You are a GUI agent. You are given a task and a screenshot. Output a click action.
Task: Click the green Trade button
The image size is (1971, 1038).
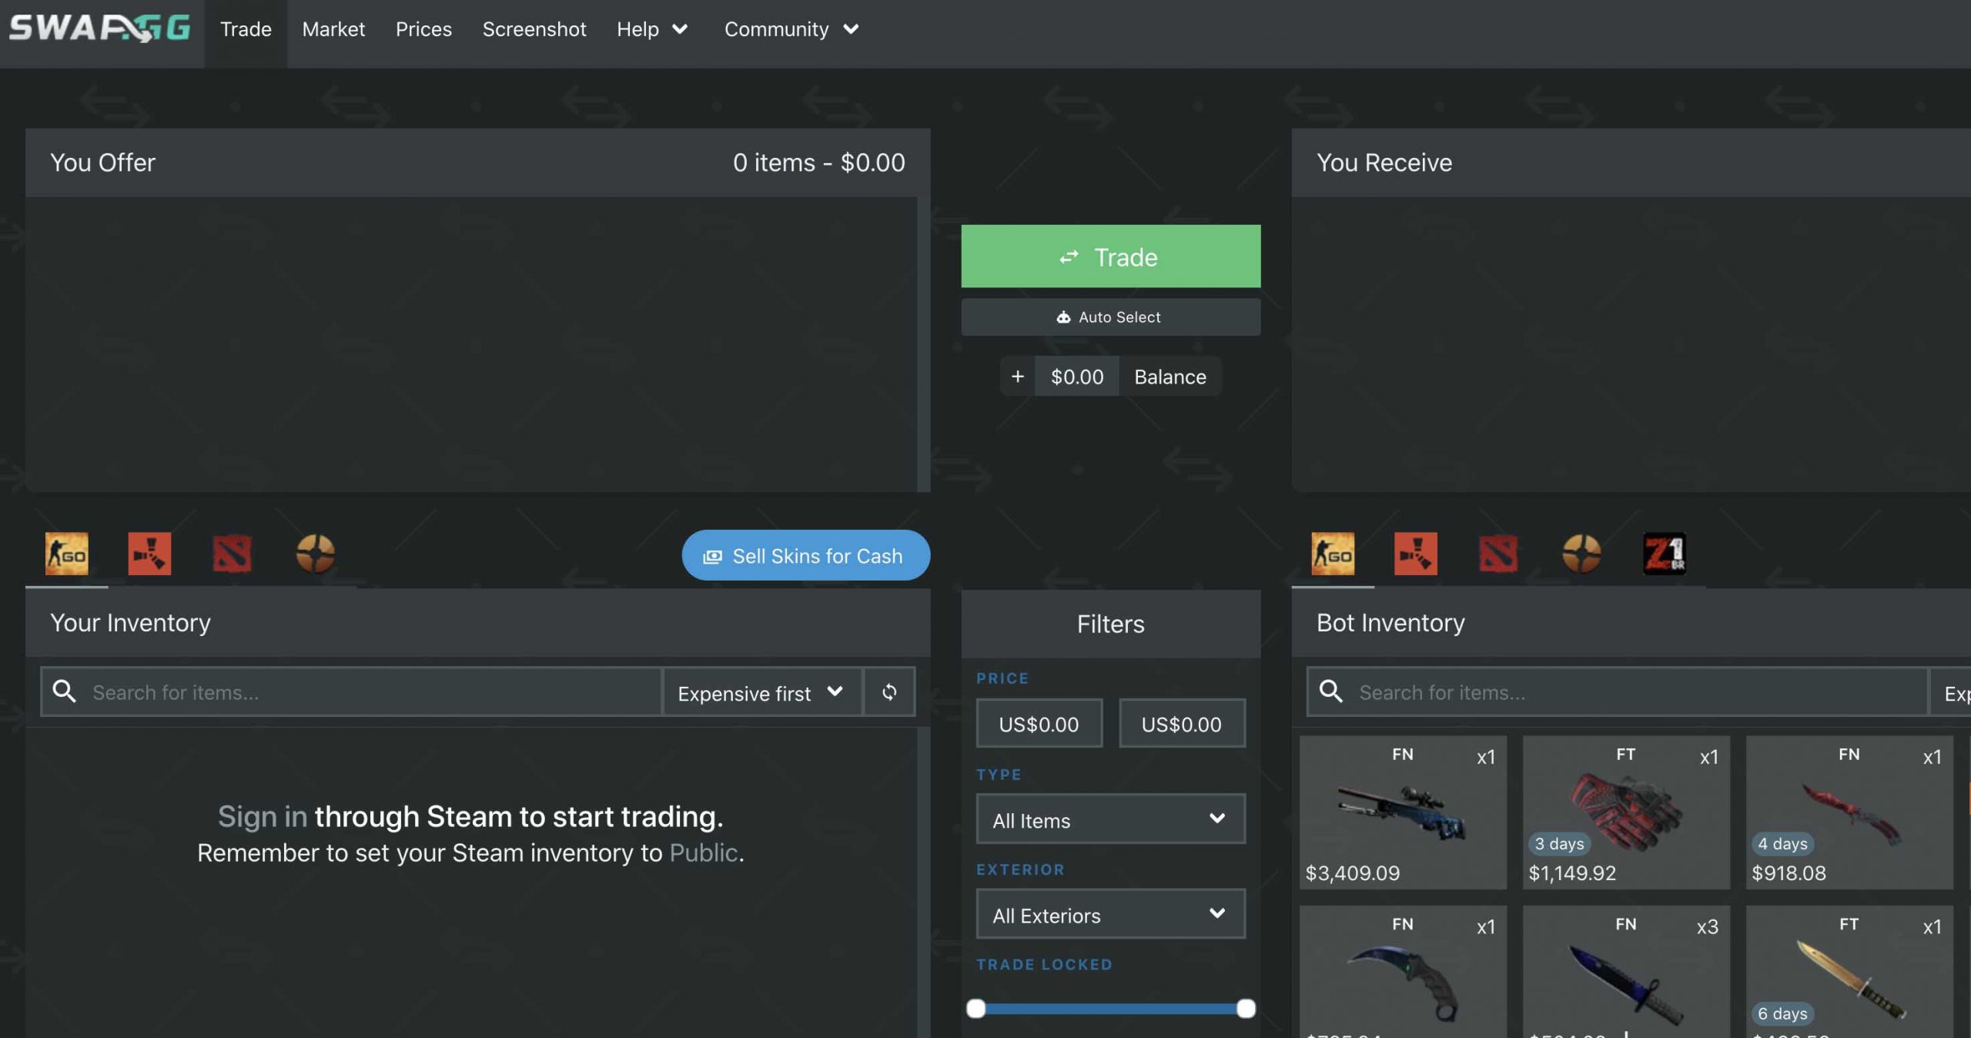[1109, 256]
